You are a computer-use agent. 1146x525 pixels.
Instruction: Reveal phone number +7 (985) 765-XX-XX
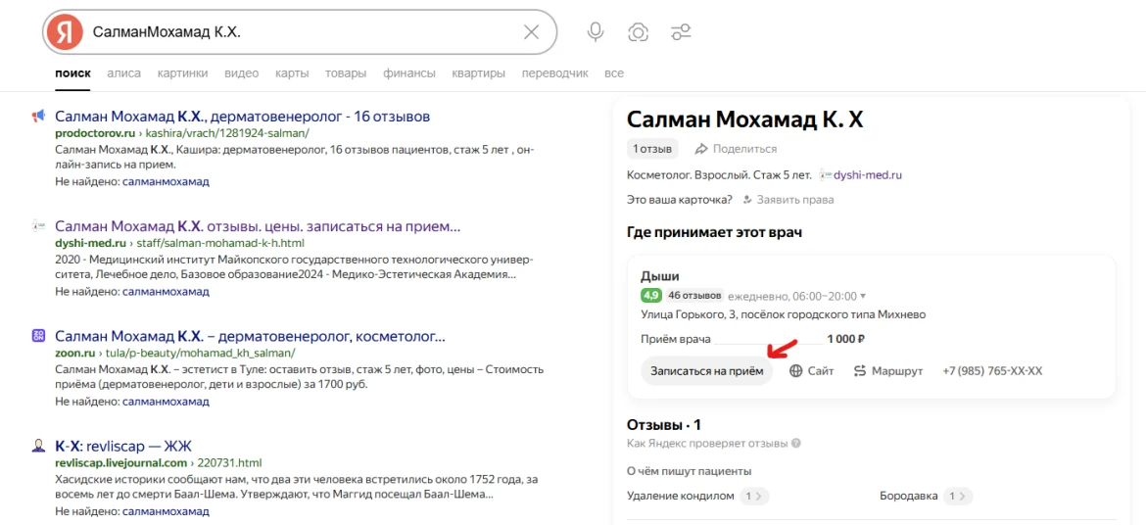(x=992, y=370)
